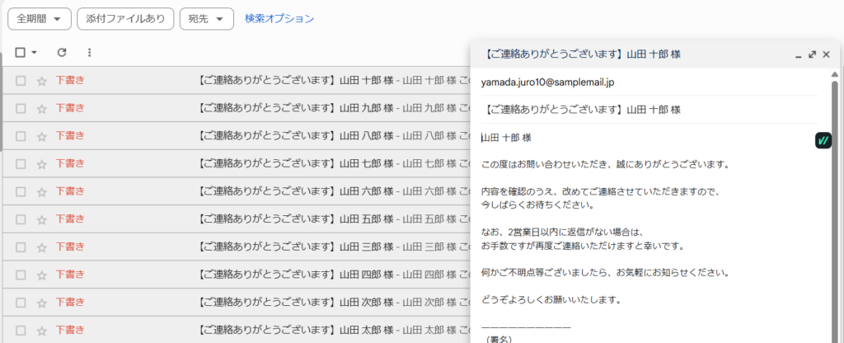The width and height of the screenshot is (844, 343).
Task: Open the 全期間 date range dropdown
Action: [39, 18]
